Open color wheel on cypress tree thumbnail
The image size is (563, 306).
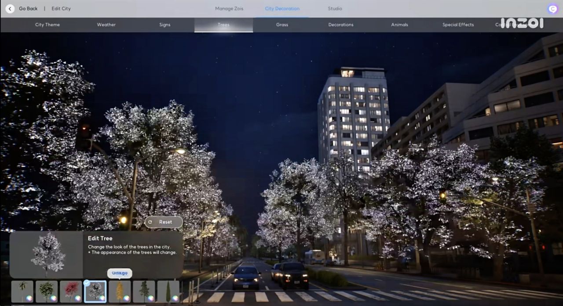175,298
